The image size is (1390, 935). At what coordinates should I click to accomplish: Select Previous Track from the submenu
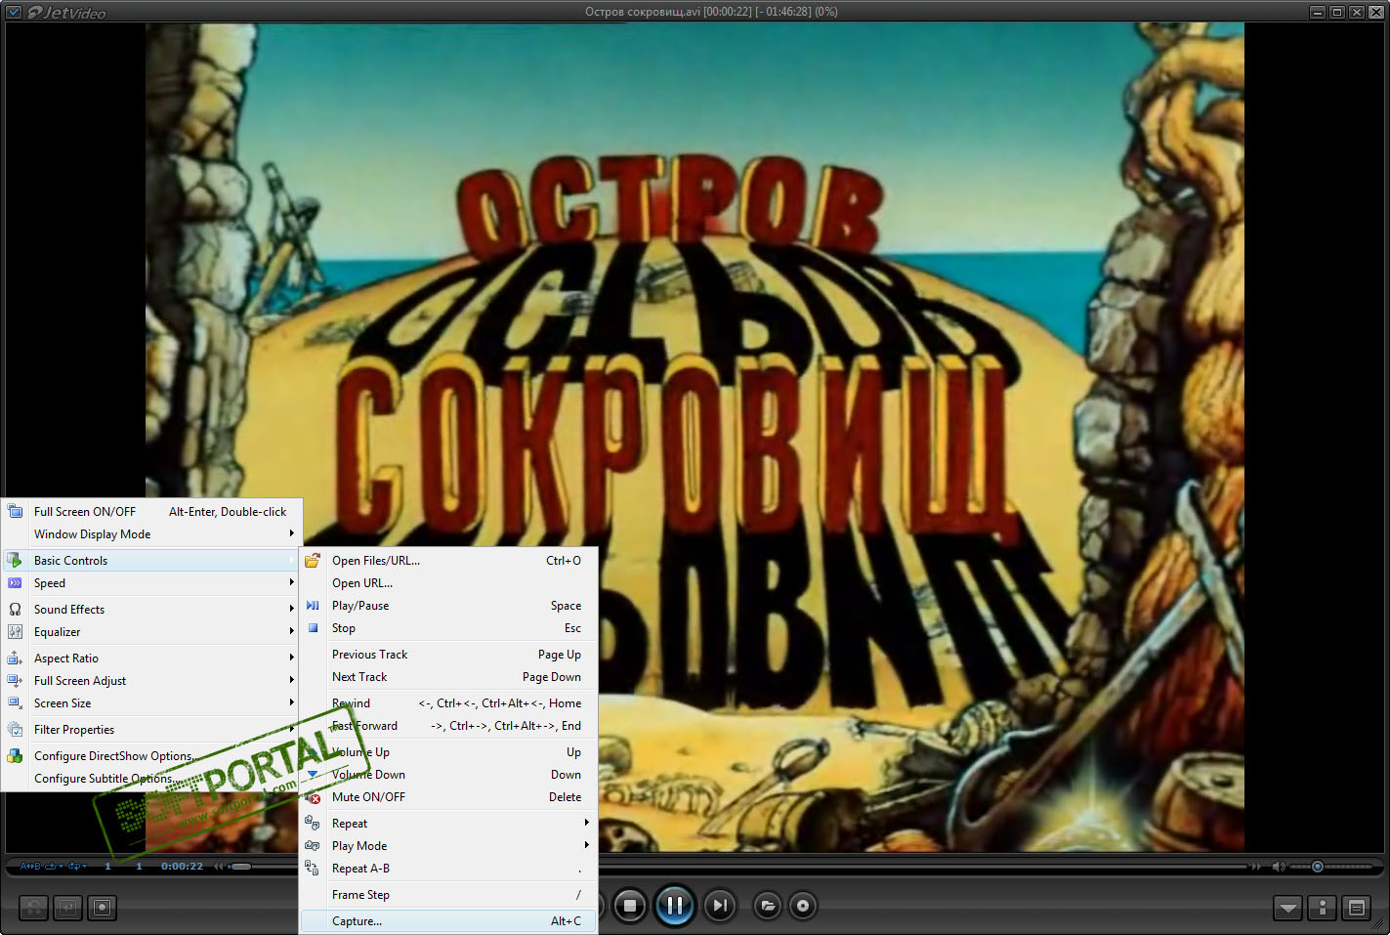pyautogui.click(x=448, y=655)
